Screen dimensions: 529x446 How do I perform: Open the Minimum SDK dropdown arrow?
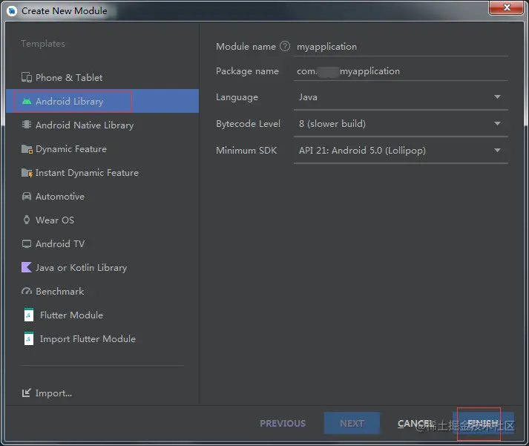pyautogui.click(x=497, y=151)
